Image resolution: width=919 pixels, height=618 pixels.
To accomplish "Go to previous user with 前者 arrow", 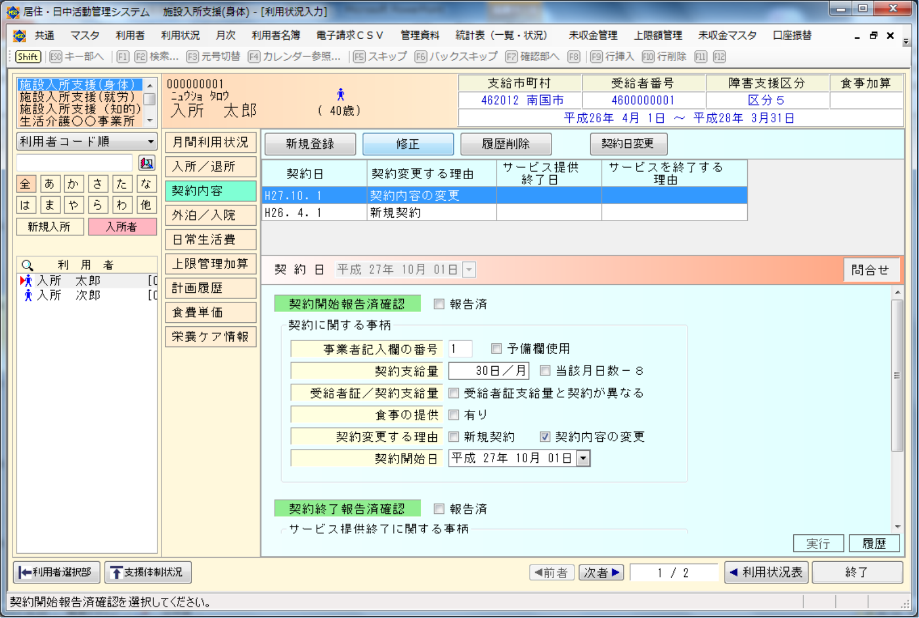I will click(551, 573).
